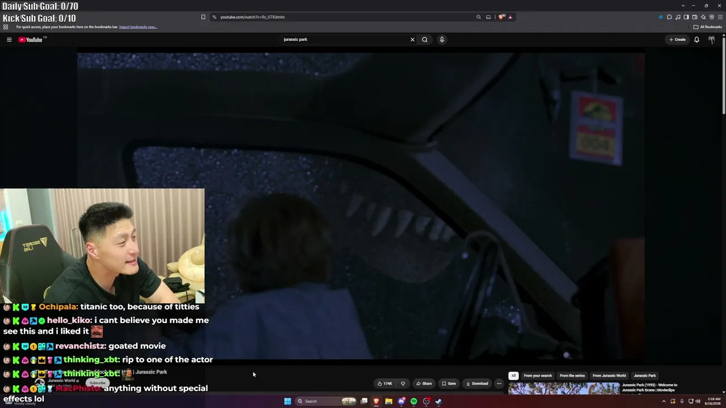This screenshot has height=408, width=726.
Task: Open the taskbar volume control
Action: click(698, 401)
